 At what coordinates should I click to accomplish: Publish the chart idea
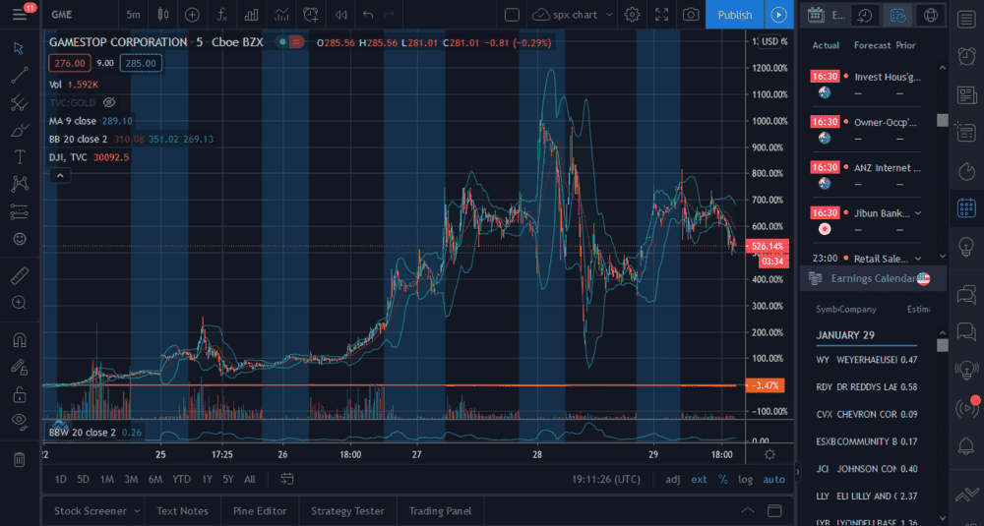(x=735, y=15)
